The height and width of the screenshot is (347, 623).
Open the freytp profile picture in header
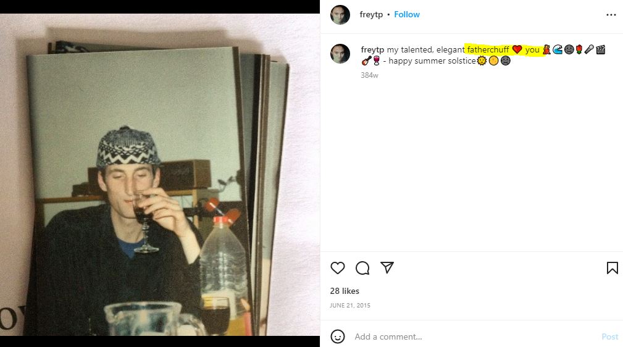[x=340, y=15]
